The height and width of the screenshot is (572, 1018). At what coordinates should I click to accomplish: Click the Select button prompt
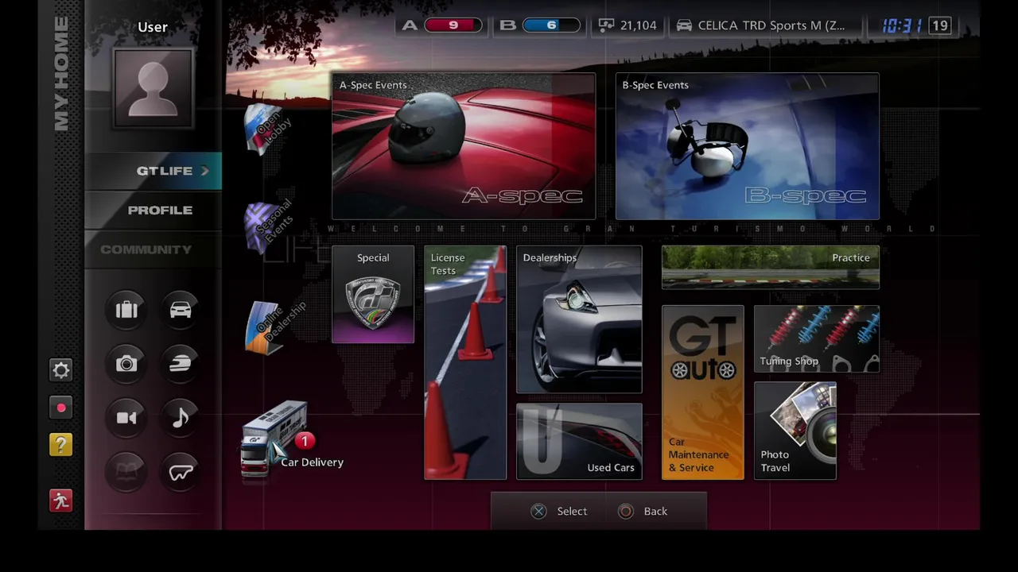[559, 512]
